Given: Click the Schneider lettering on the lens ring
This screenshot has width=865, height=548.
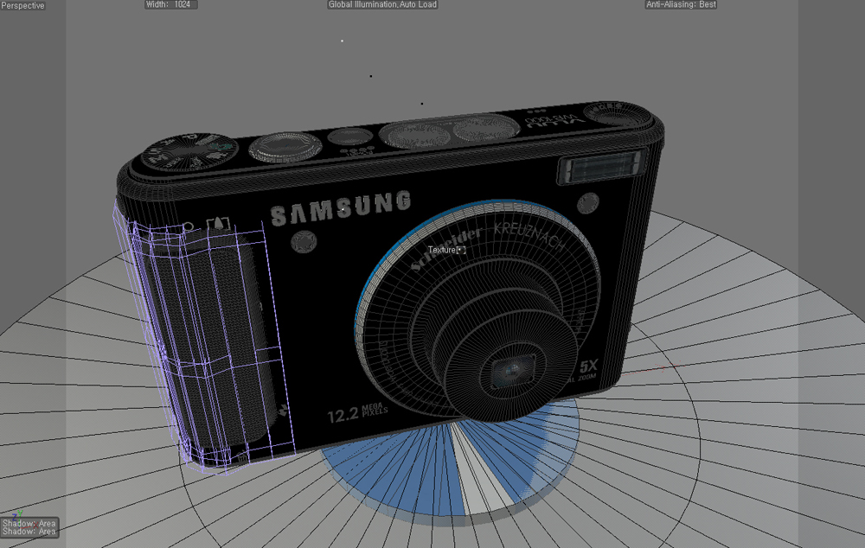Looking at the screenshot, I should click(x=446, y=250).
